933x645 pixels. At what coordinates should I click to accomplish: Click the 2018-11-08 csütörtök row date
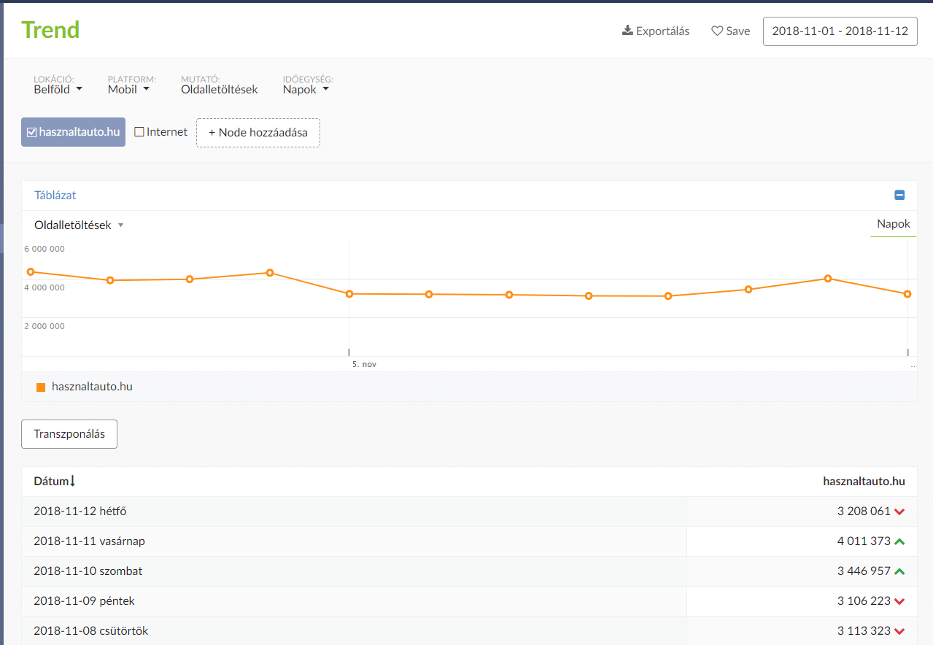point(91,631)
